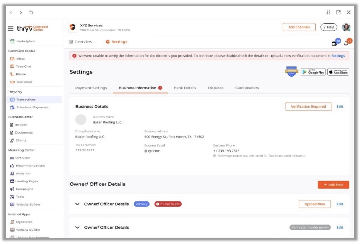Viewport: 360px width, 244px height.
Task: Open Tools in Marketing Center
Action: (17, 197)
